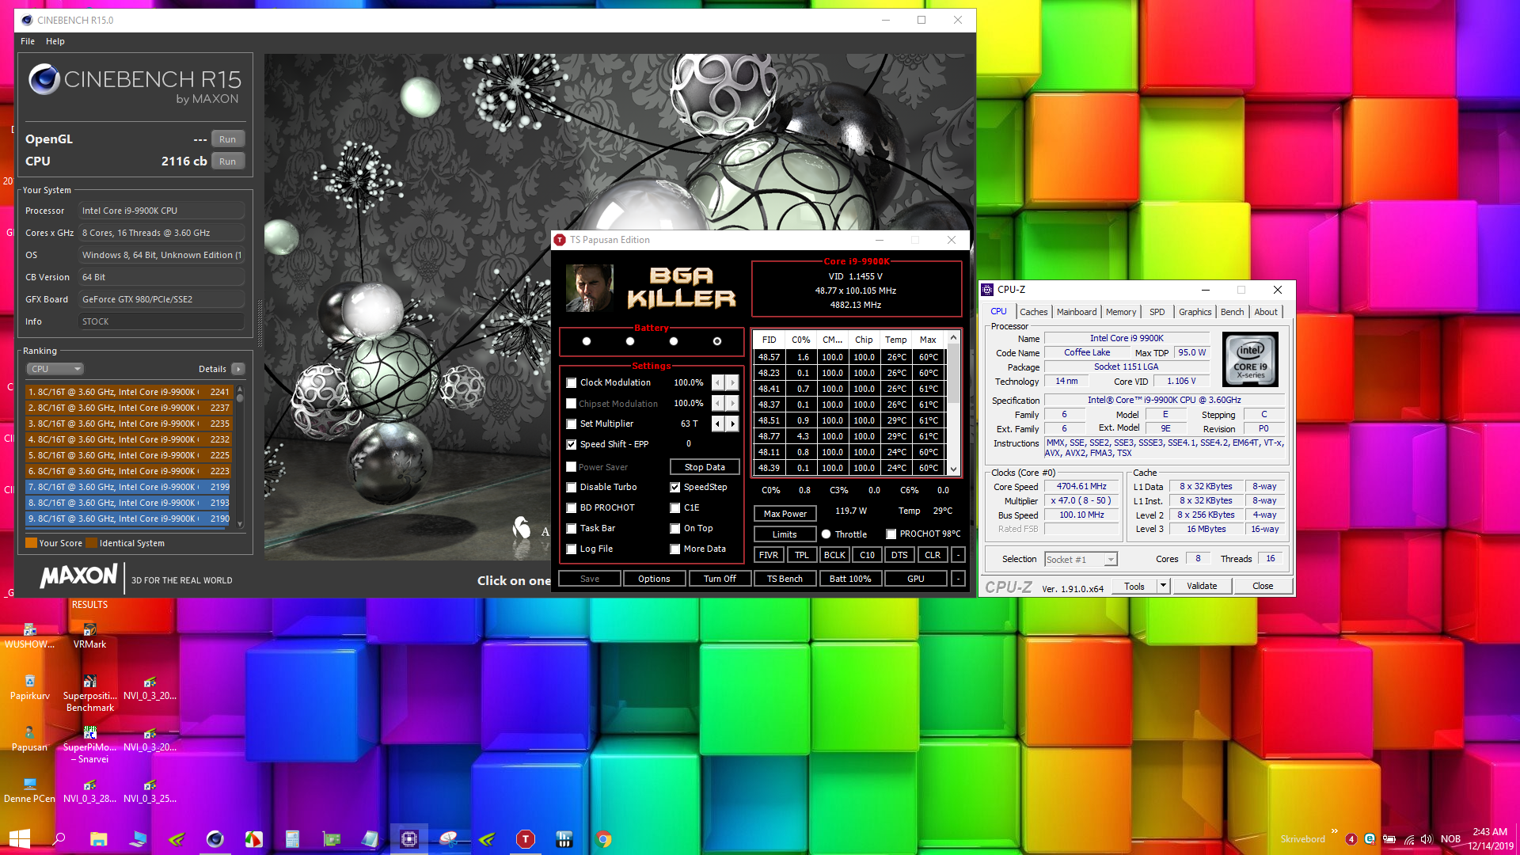Screen dimensions: 1520x855
Task: Open the ESET tray icon
Action: (1370, 839)
